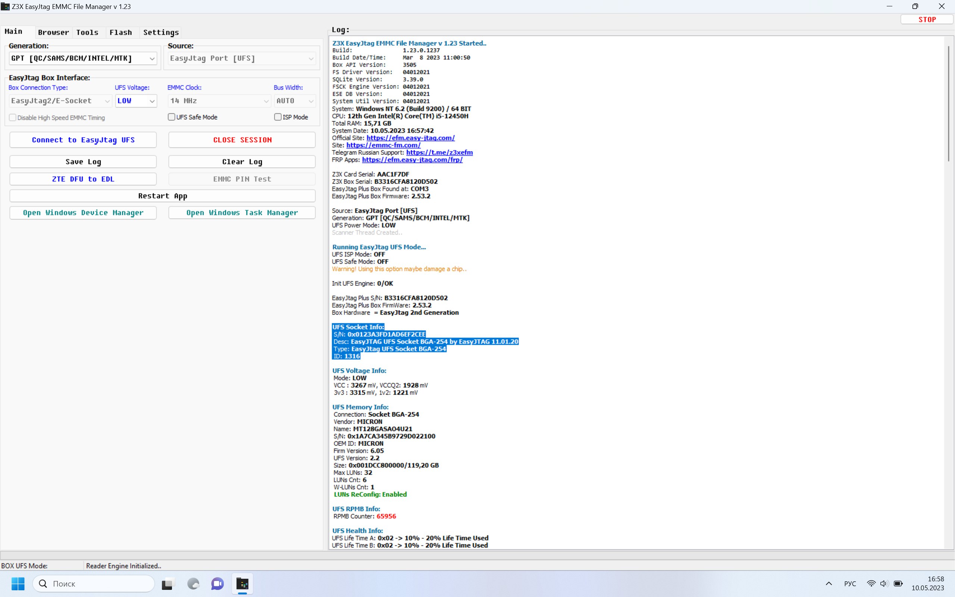Click the log panel vertical scrollbar
Screen dimensions: 955x597
point(949,103)
